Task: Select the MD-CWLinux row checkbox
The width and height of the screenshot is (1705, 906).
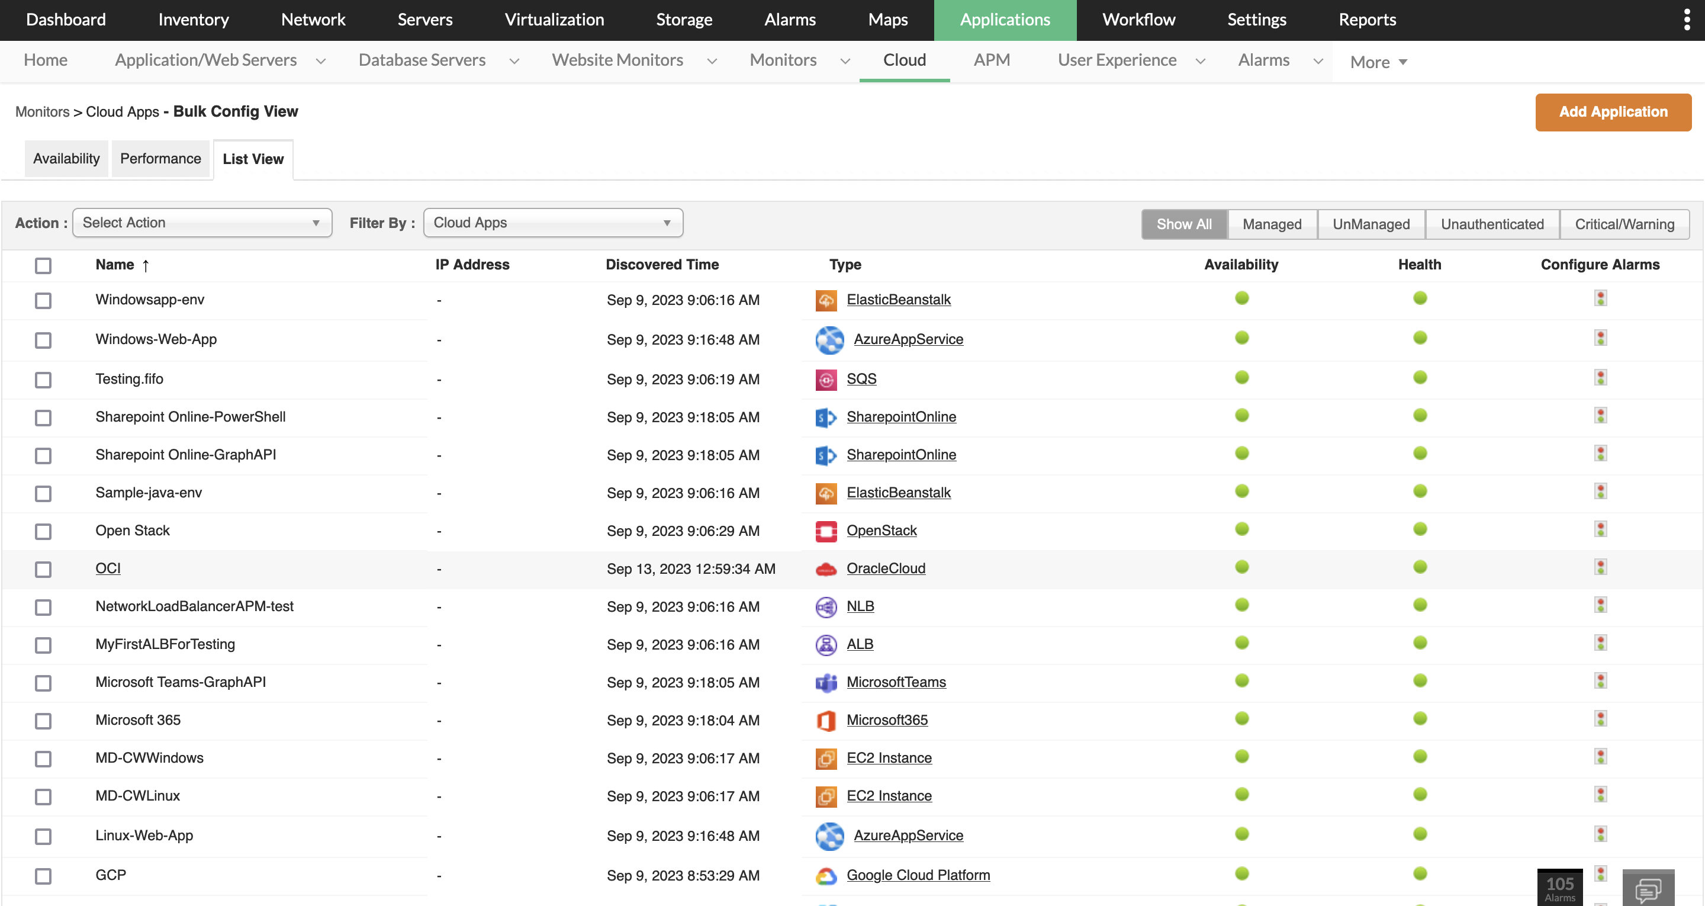Action: [x=43, y=796]
